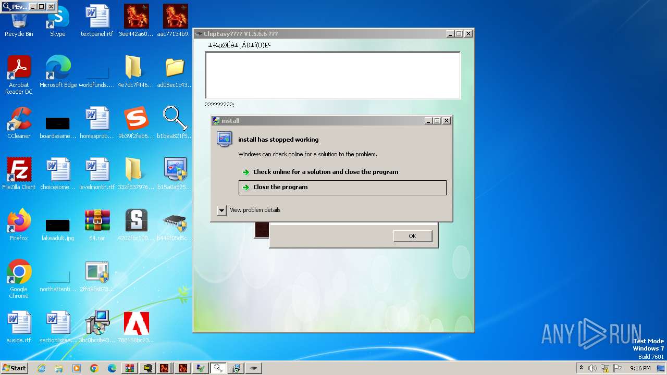Open levelmonth.rtf document icon
The height and width of the screenshot is (375, 667).
97,174
